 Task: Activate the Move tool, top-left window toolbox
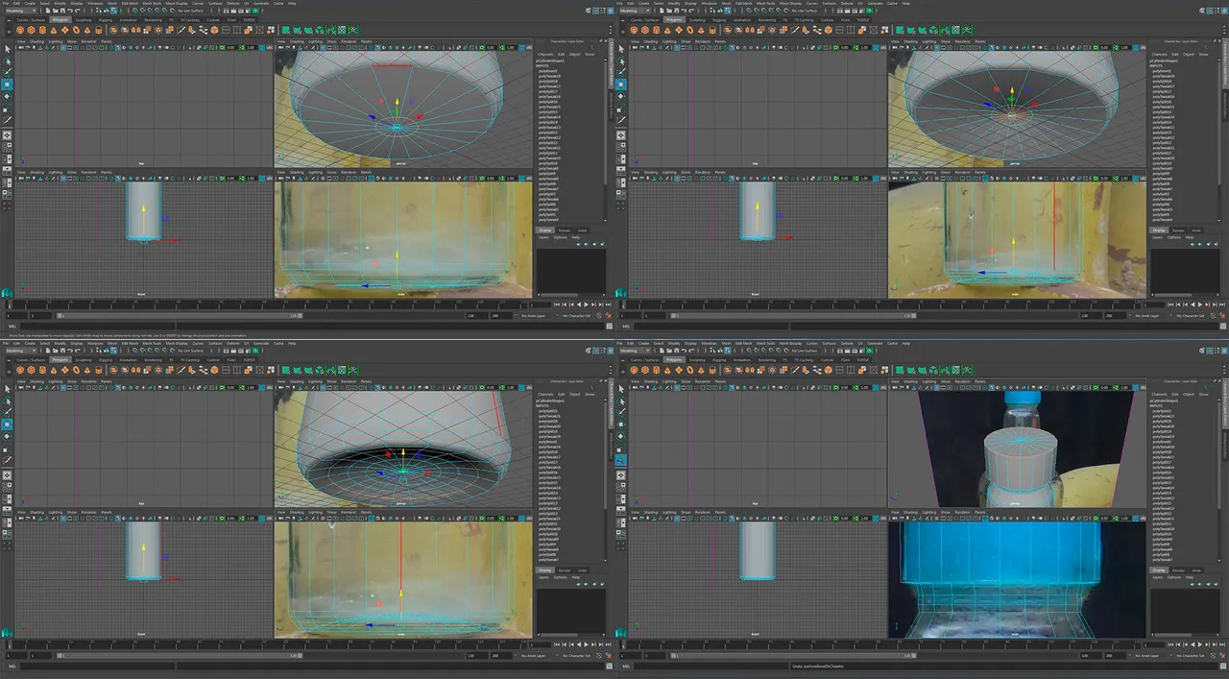point(8,85)
